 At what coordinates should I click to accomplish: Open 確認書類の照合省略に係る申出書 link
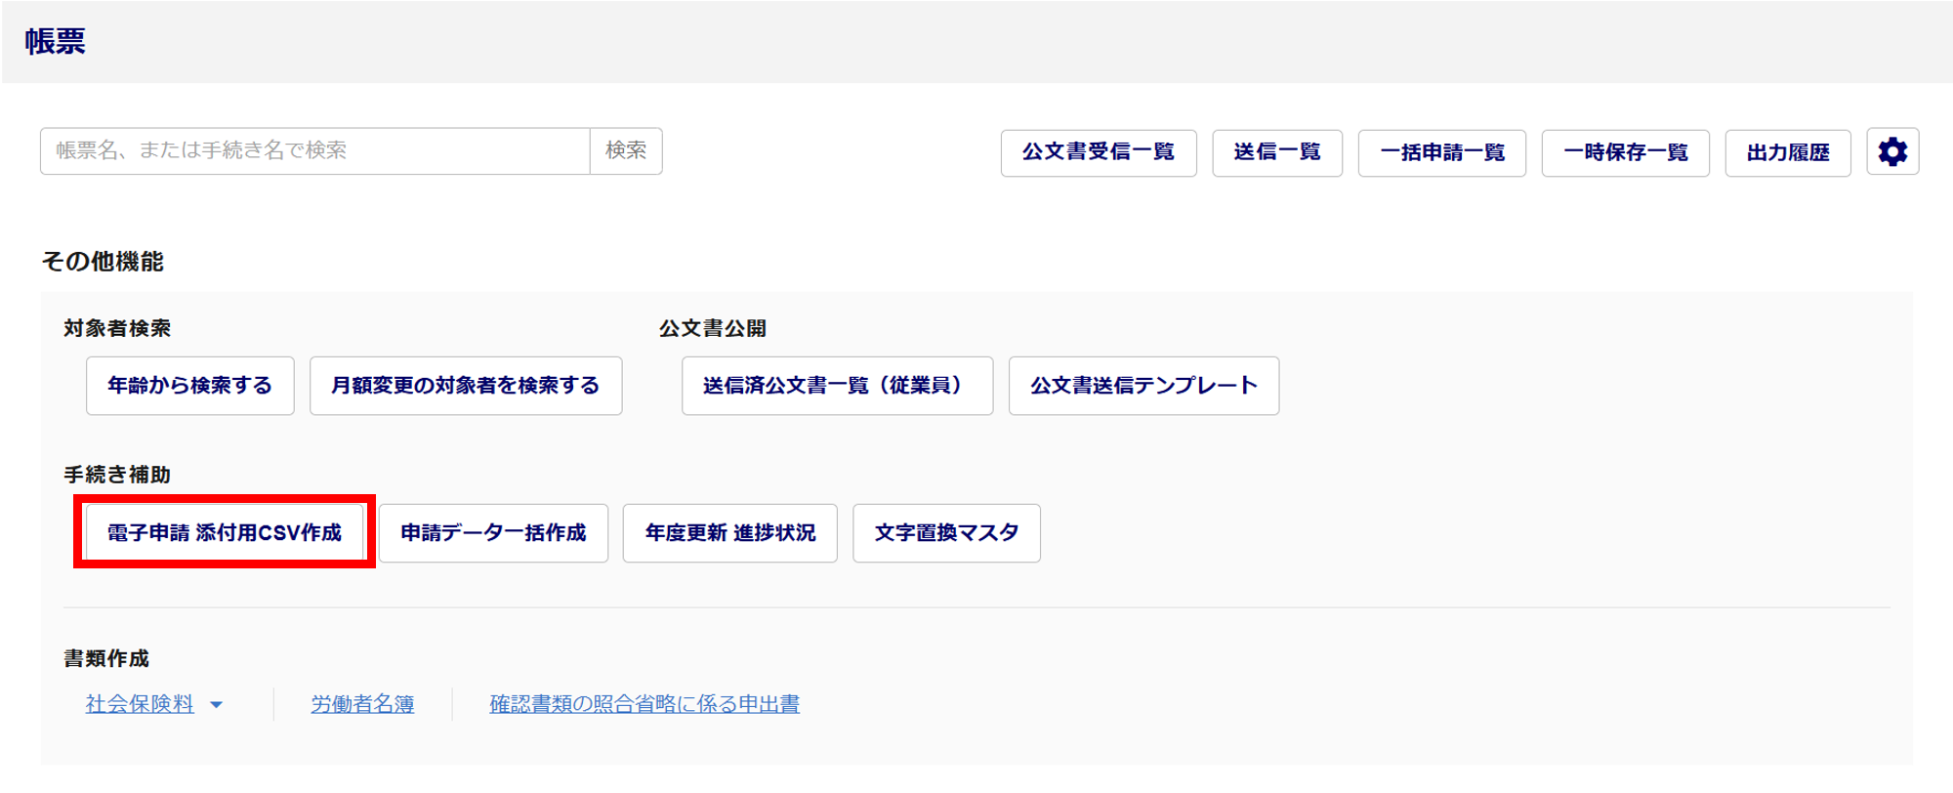(x=644, y=704)
